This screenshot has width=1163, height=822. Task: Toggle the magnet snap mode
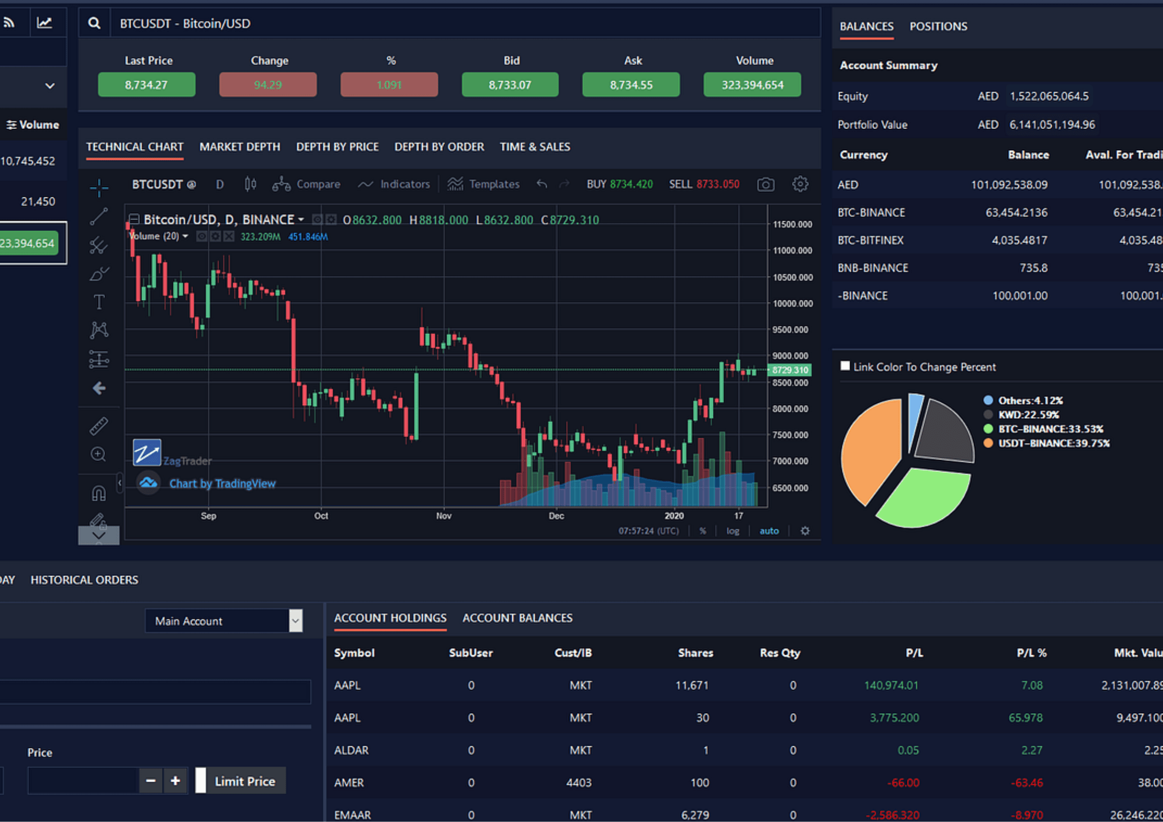tap(98, 493)
